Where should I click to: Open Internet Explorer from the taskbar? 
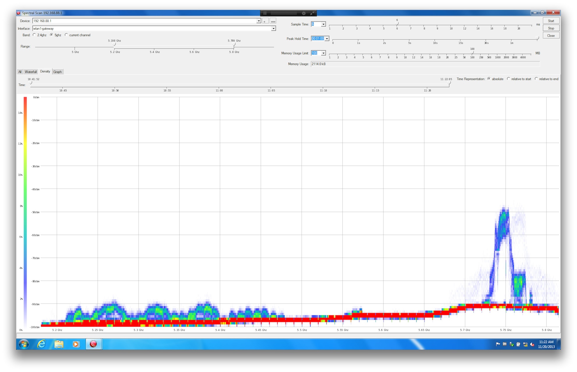[41, 344]
